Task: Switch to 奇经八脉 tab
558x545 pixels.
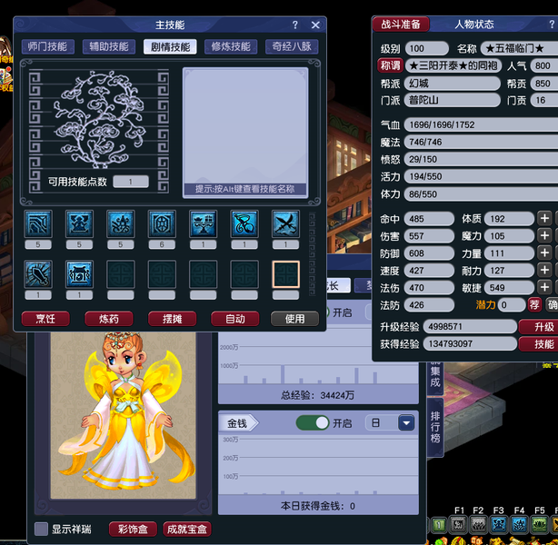Action: [292, 46]
